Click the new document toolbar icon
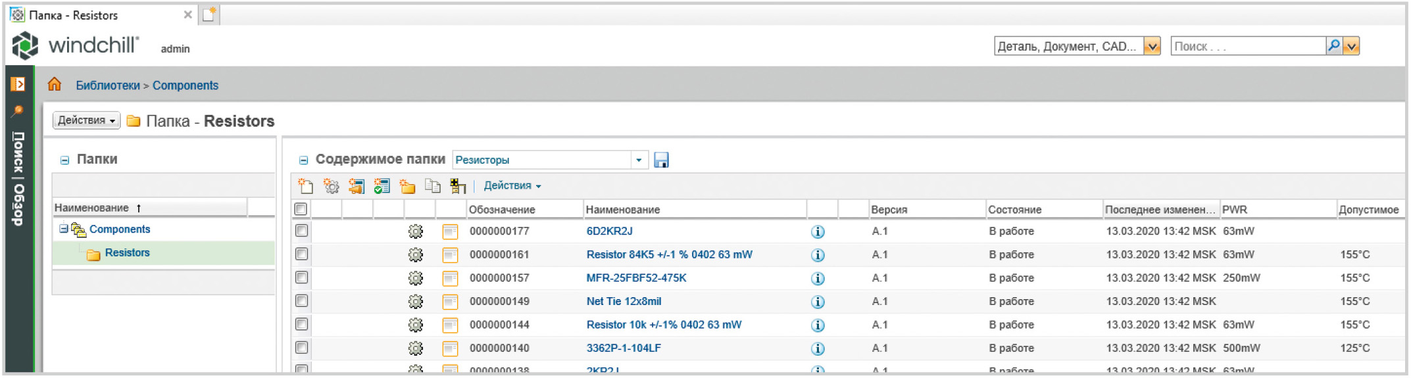This screenshot has width=1411, height=378. coord(305,186)
